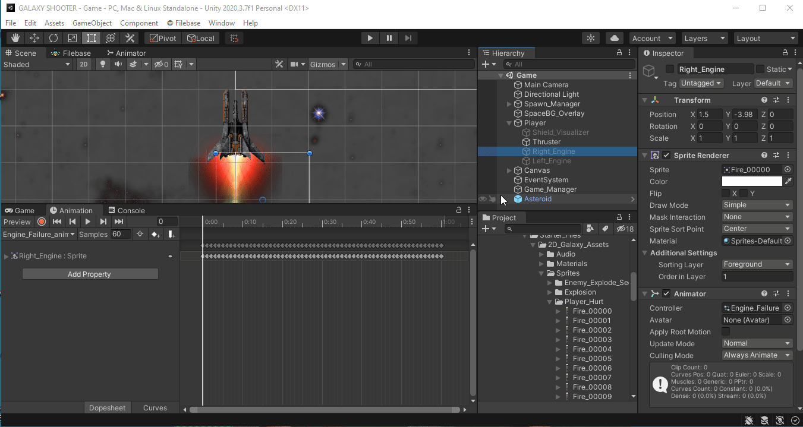This screenshot has width=803, height=427.
Task: Select the Hand tool
Action: coord(15,38)
